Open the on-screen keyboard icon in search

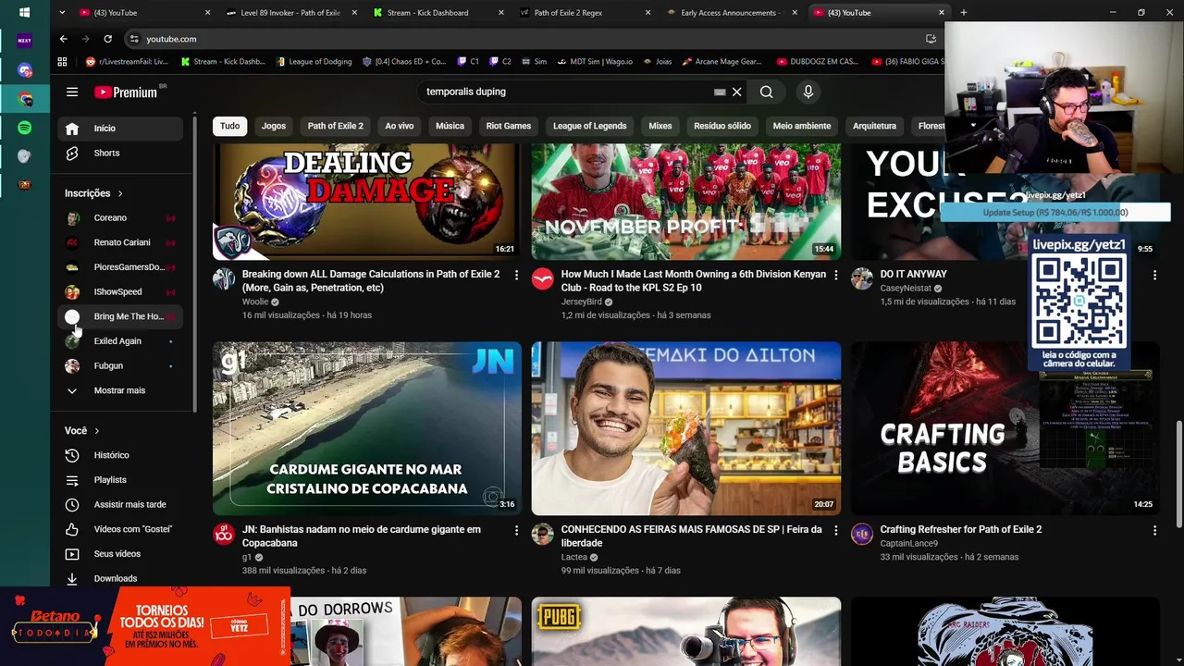point(720,92)
